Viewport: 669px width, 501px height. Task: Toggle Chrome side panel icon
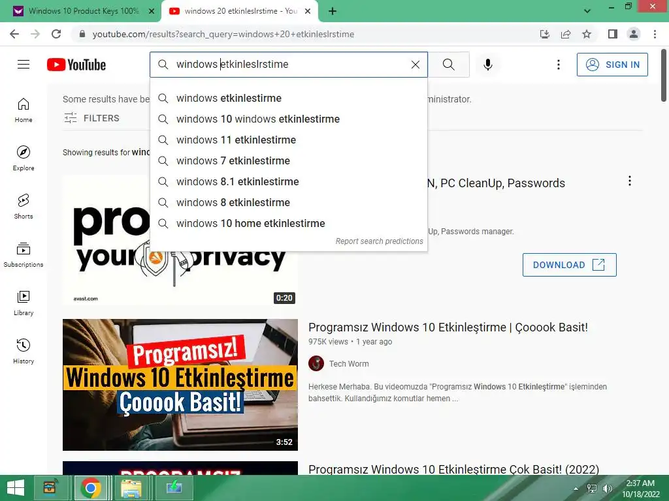point(613,34)
